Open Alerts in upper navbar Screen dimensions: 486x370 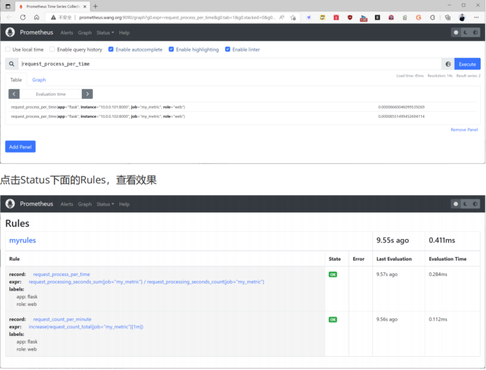66,33
